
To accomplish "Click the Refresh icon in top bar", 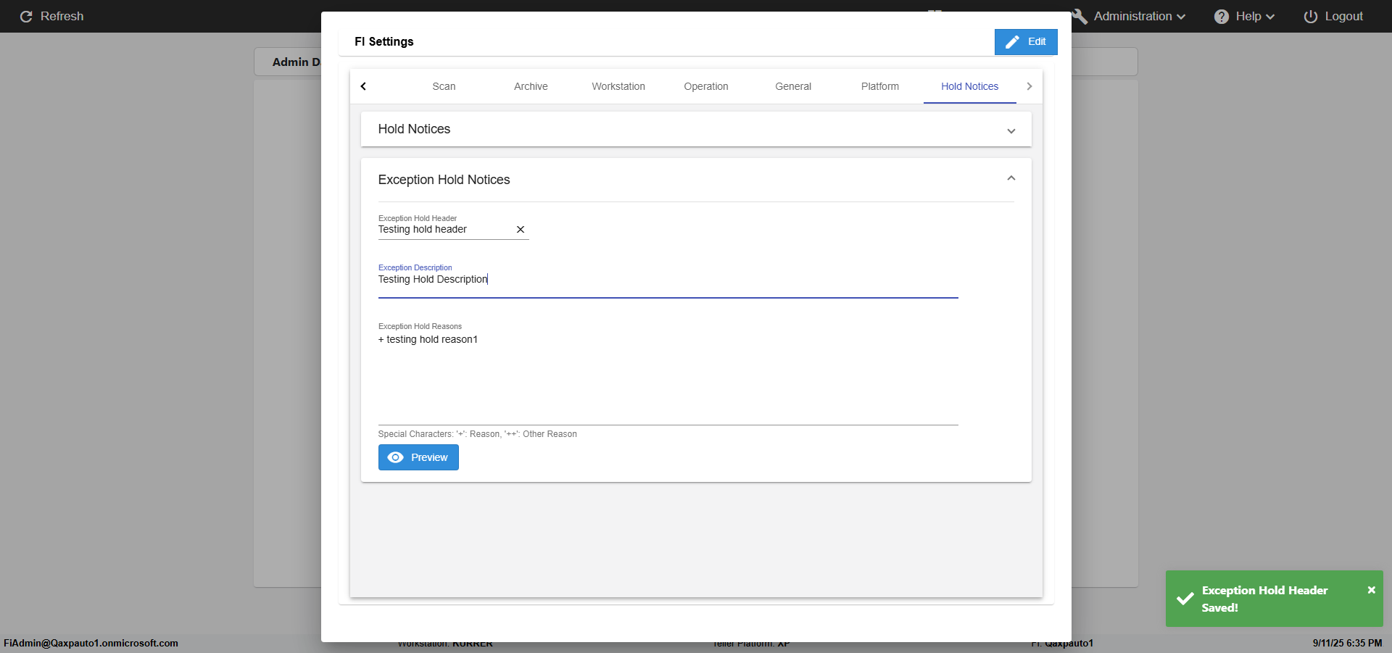I will pyautogui.click(x=26, y=16).
